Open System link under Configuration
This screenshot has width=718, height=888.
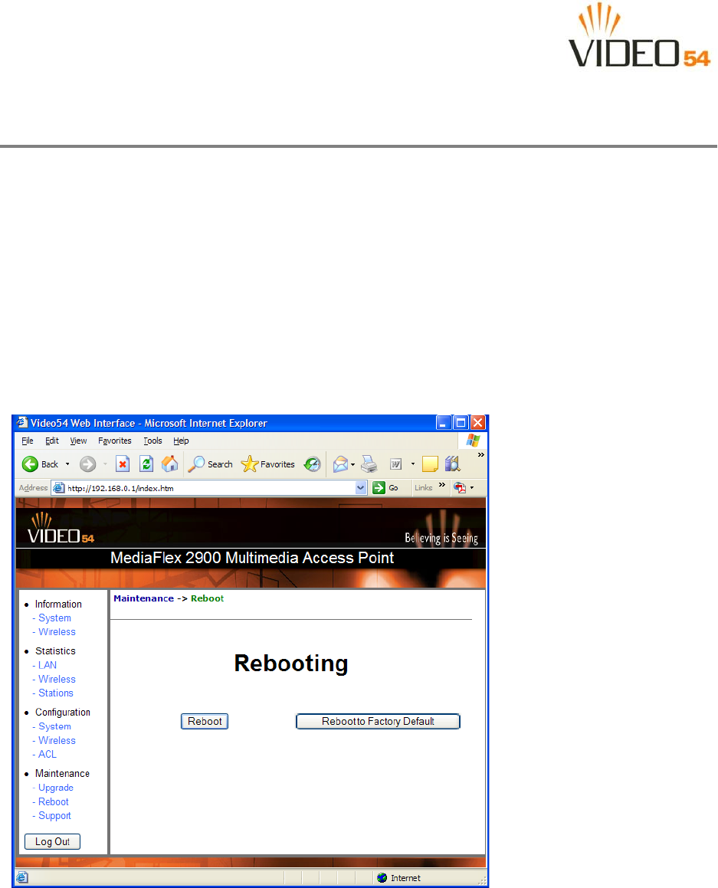click(x=54, y=726)
